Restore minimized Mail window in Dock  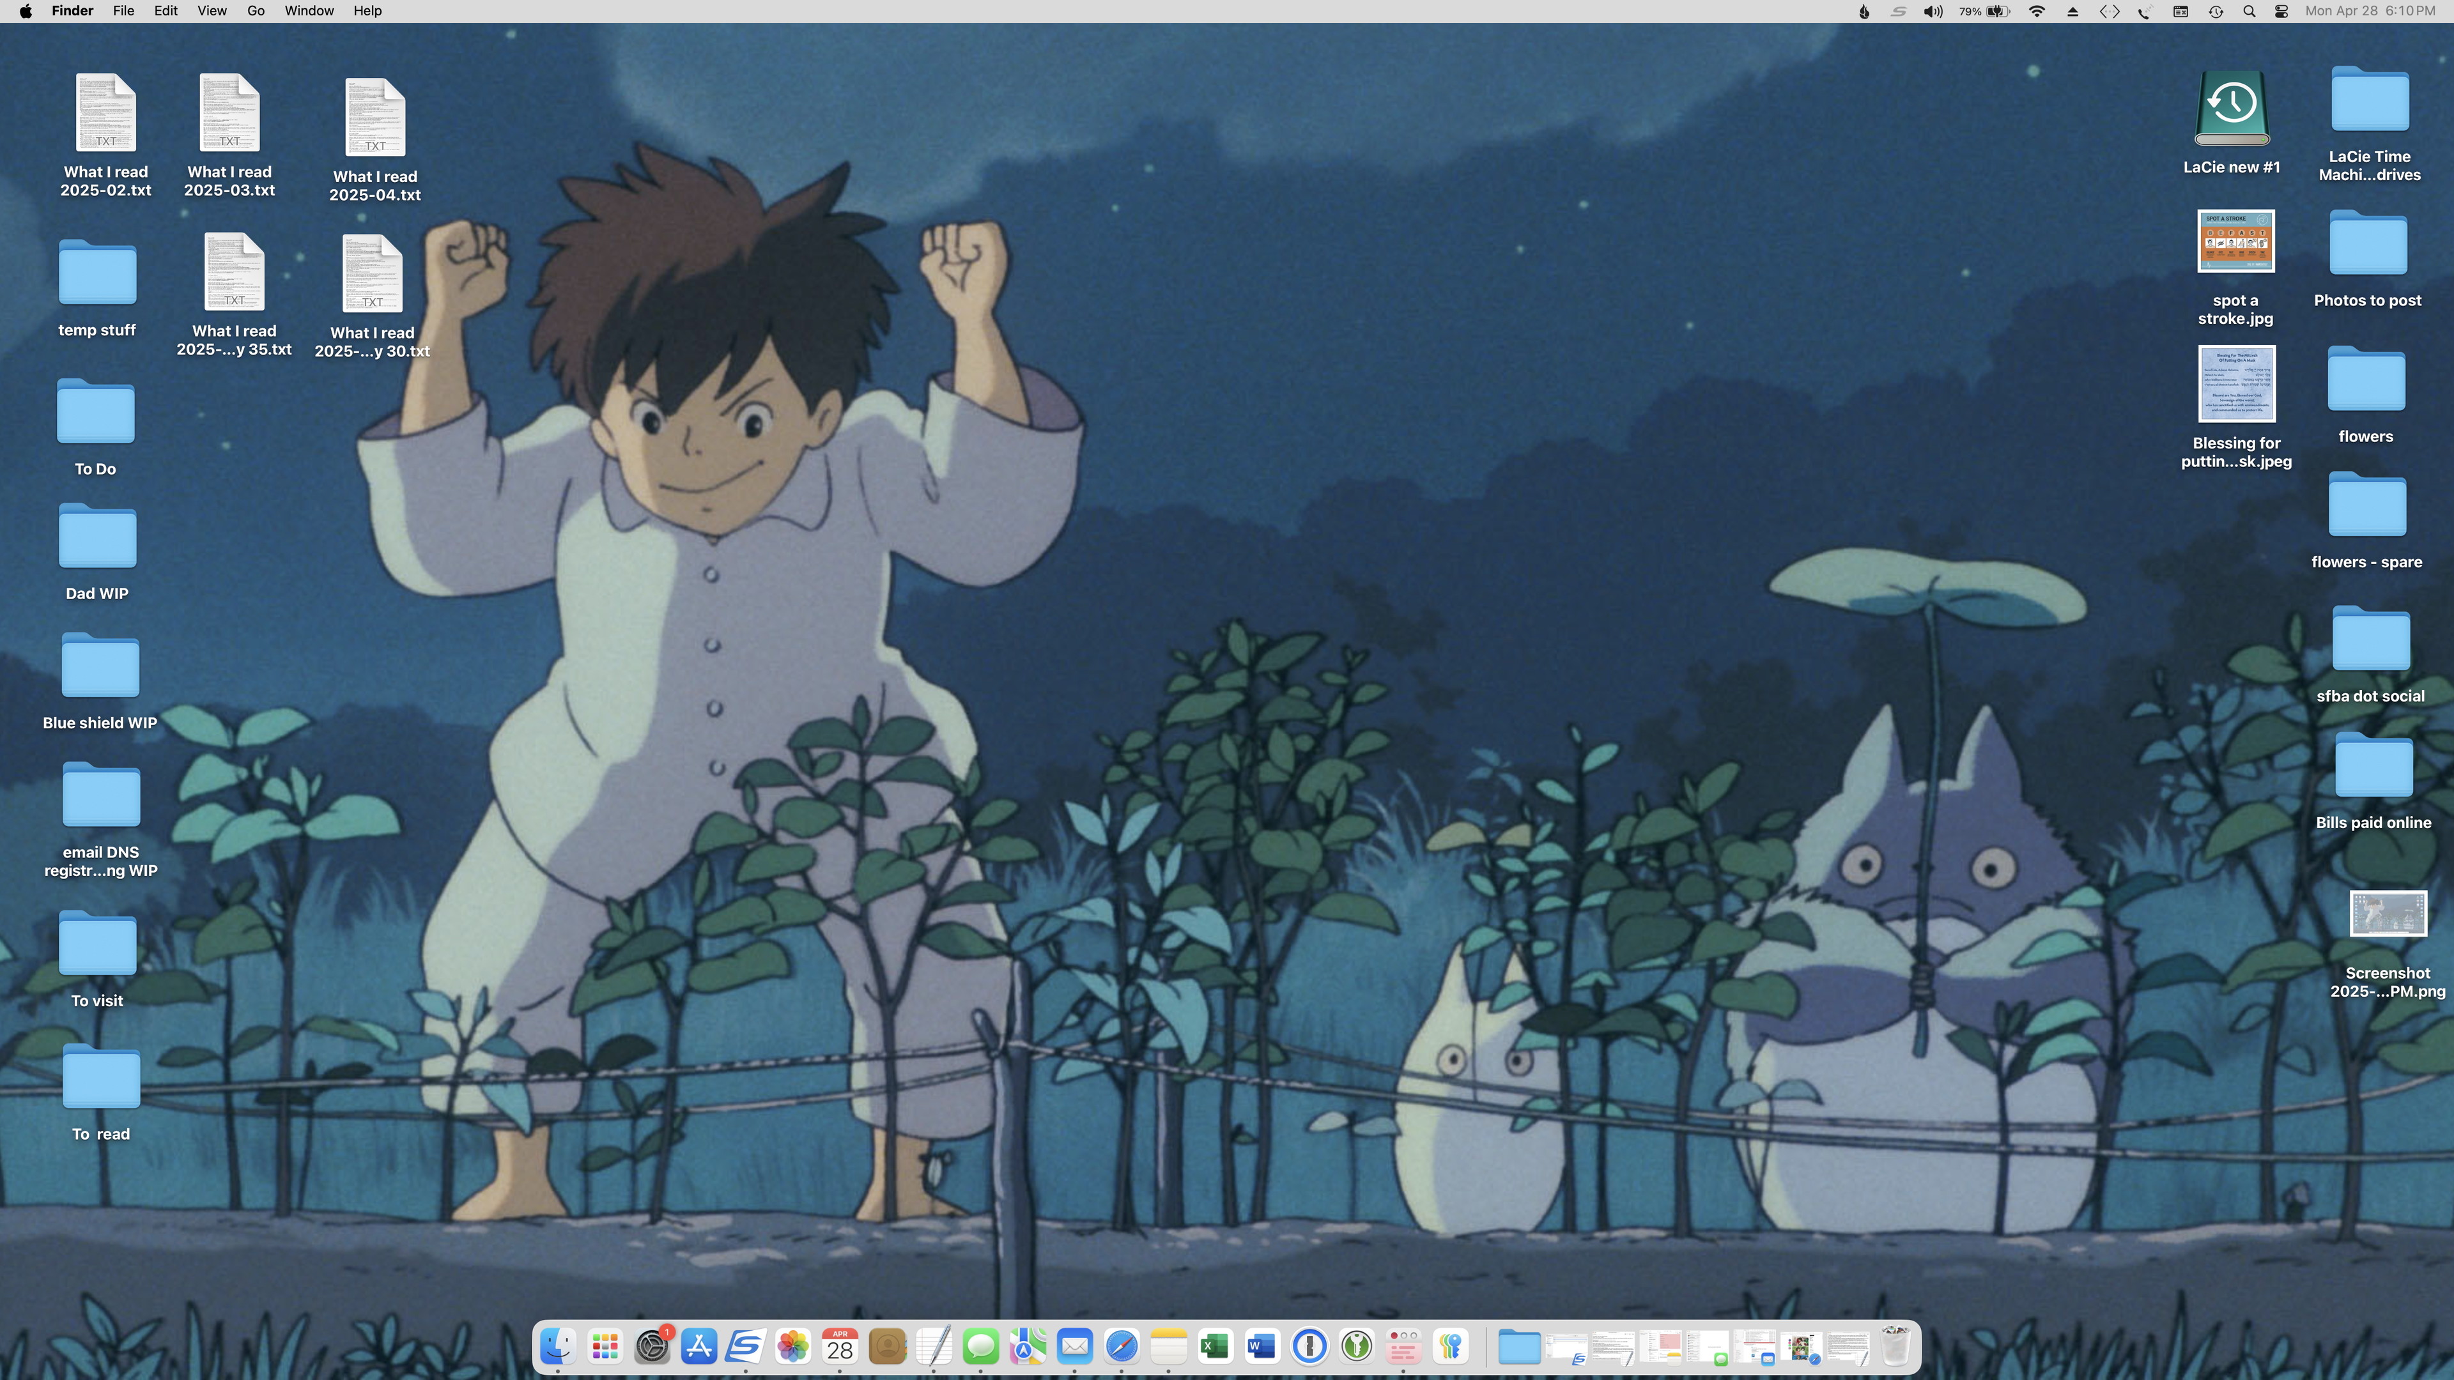click(x=1754, y=1349)
